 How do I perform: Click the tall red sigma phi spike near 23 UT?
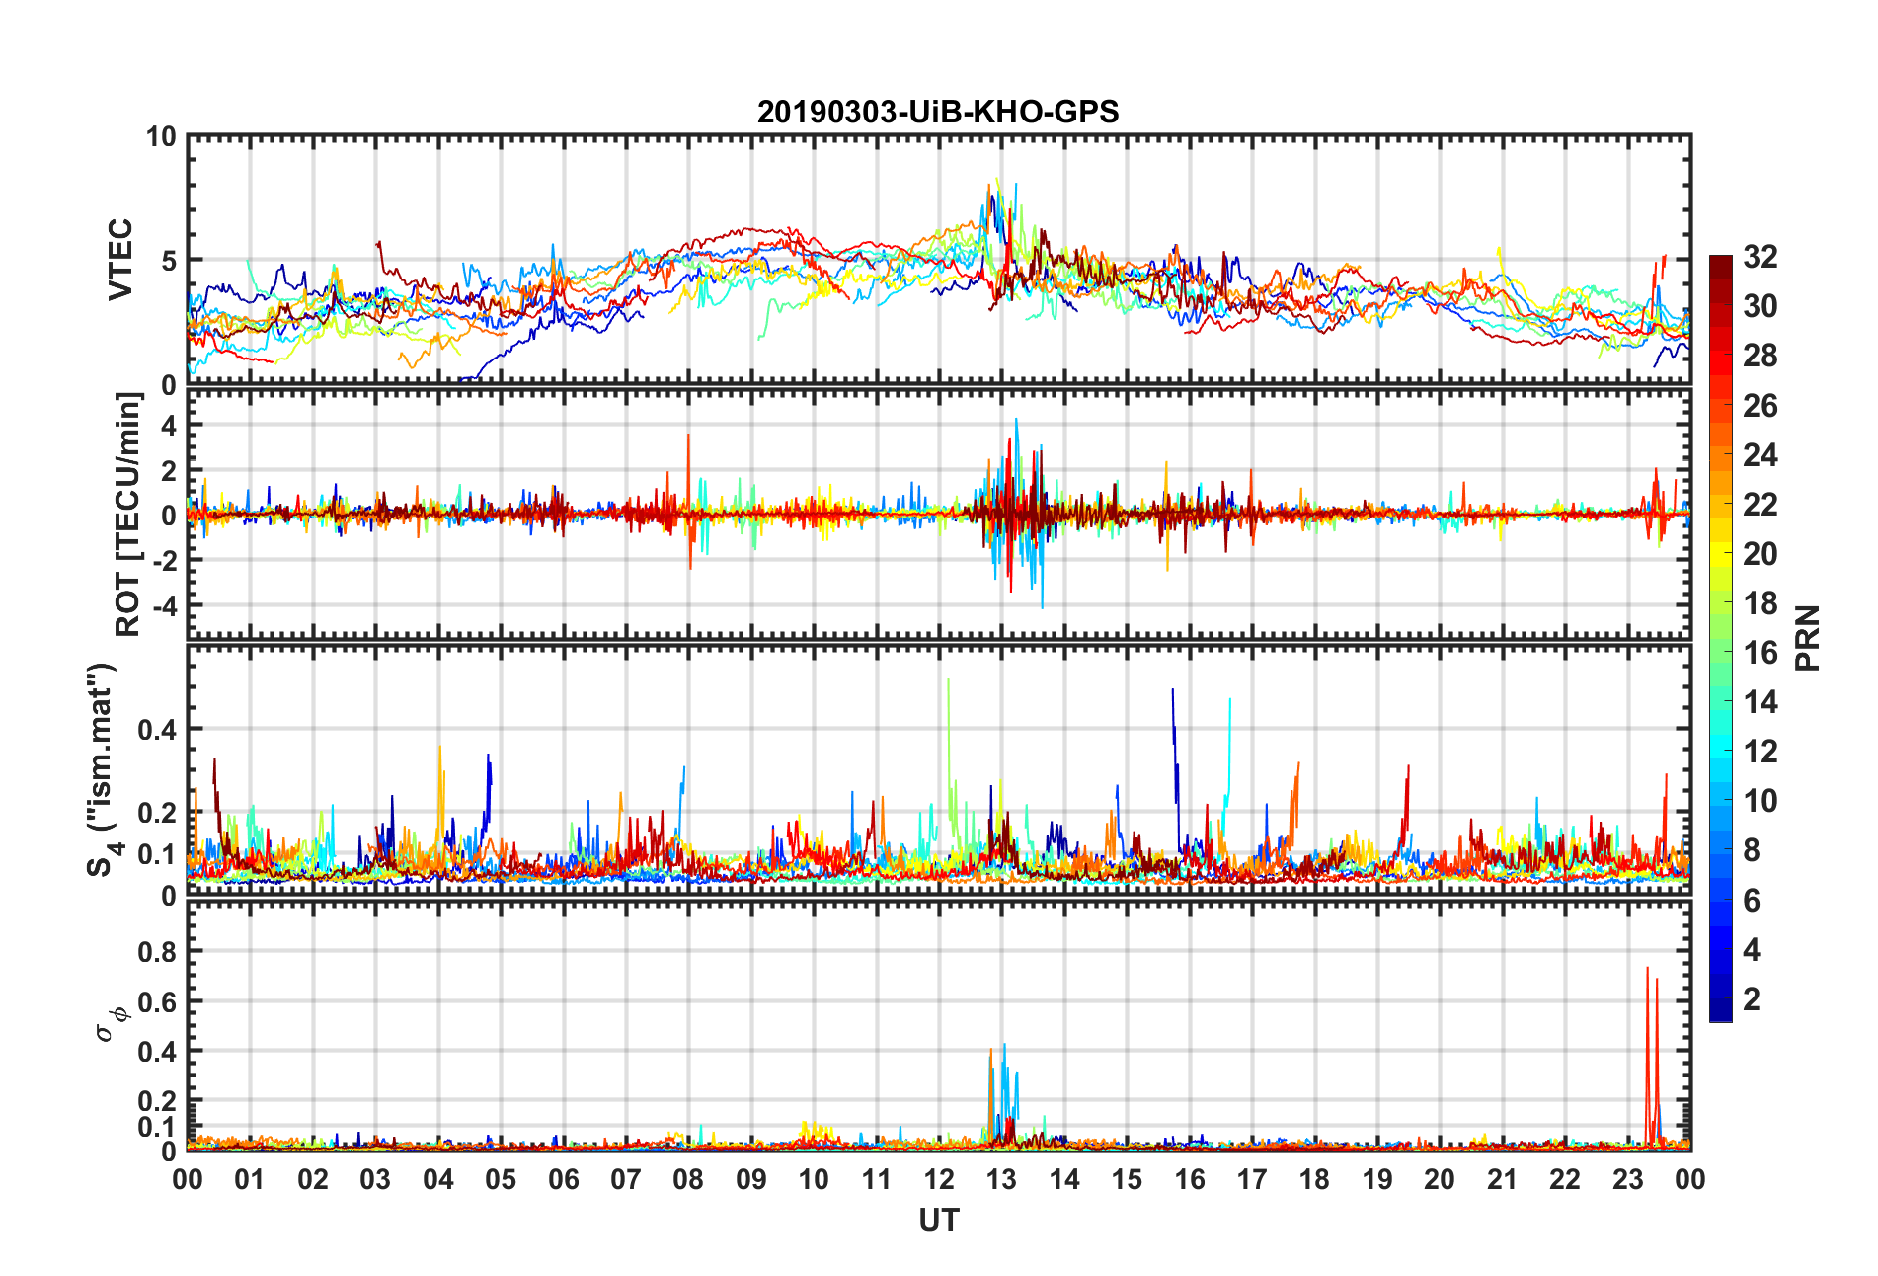(x=1647, y=1057)
